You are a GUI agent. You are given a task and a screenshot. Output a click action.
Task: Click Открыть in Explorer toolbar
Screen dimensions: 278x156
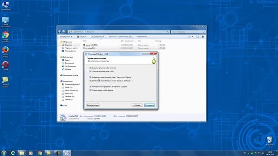[x=82, y=36]
